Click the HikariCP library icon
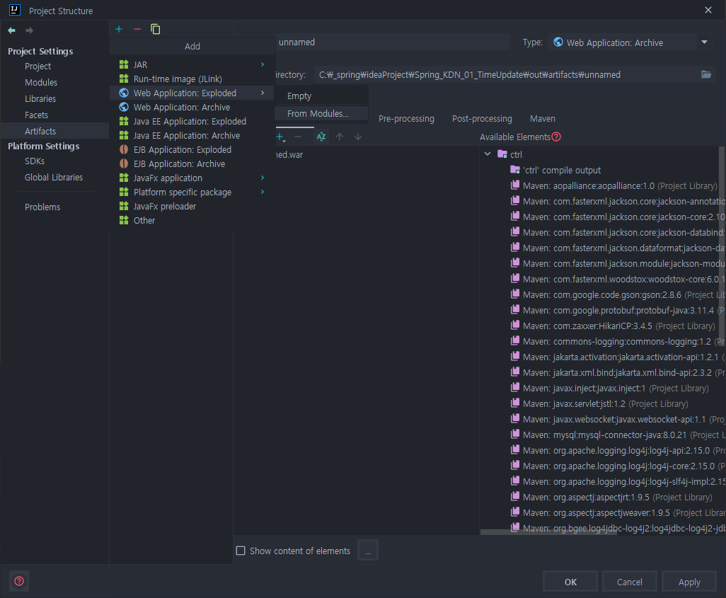Screen dimensions: 726x598 coord(515,326)
